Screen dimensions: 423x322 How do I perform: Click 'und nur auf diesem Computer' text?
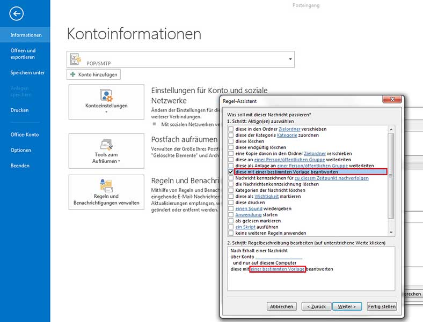point(264,263)
